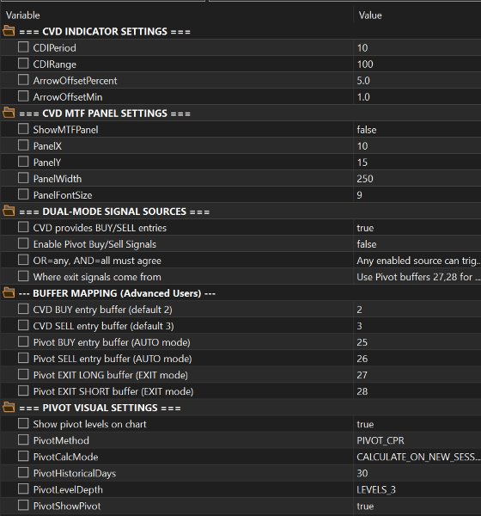Viewport: 481px width, 516px height.
Task: Tick the CDIPeriod checkbox
Action: click(23, 47)
